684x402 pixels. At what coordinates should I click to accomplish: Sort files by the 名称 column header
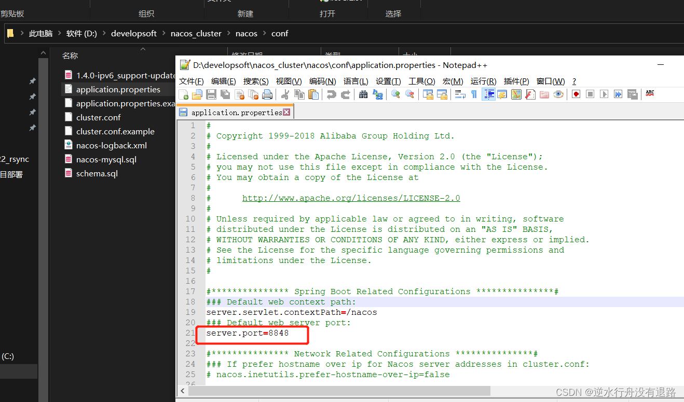(70, 56)
